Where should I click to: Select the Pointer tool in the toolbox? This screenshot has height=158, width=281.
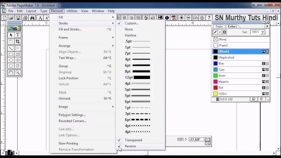pyautogui.click(x=11, y=35)
